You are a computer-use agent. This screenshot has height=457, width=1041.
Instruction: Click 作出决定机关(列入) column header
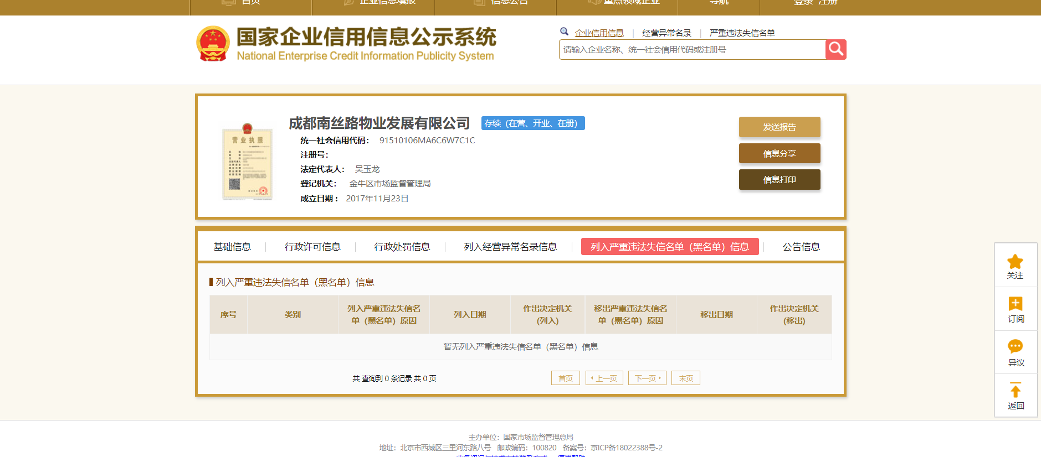coord(548,314)
